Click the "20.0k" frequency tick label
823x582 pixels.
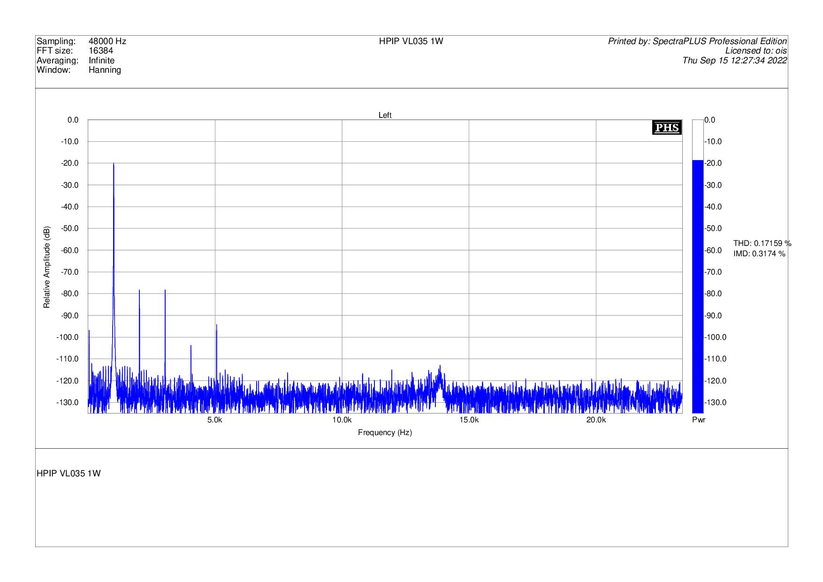tap(596, 420)
